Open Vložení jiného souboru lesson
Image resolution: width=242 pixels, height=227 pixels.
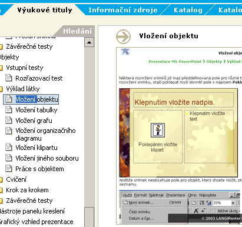[47, 158]
